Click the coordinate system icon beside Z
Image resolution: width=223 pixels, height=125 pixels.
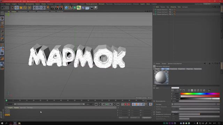(x=47, y=8)
